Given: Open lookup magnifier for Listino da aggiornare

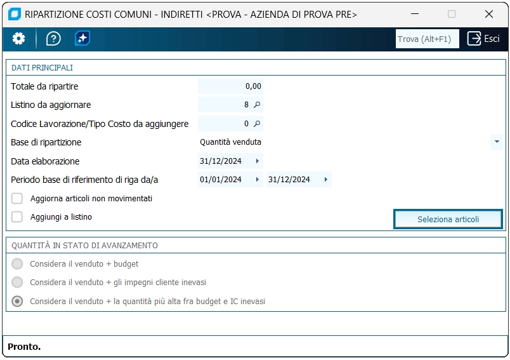Looking at the screenshot, I should point(257,105).
